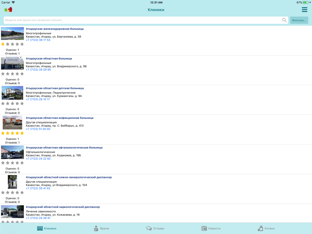The image size is (312, 234).
Task: Open the офтальмологическая больница photo thumbnail
Action: point(12,152)
